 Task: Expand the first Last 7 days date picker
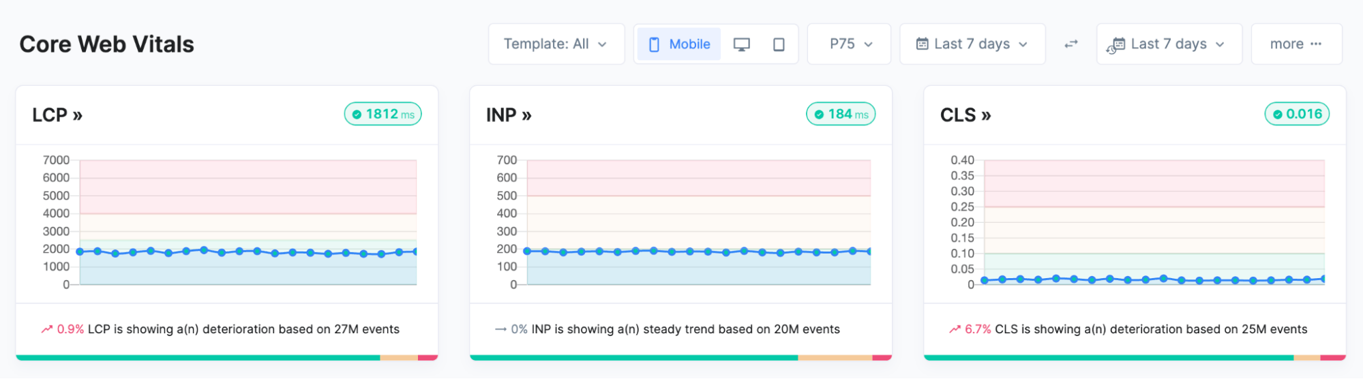(972, 44)
